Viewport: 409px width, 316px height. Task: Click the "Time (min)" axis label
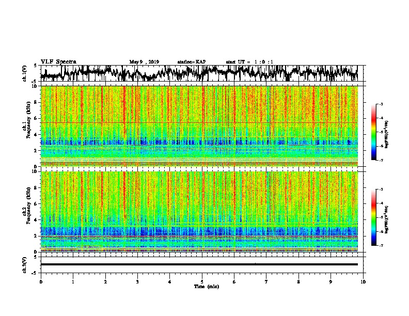(207, 287)
